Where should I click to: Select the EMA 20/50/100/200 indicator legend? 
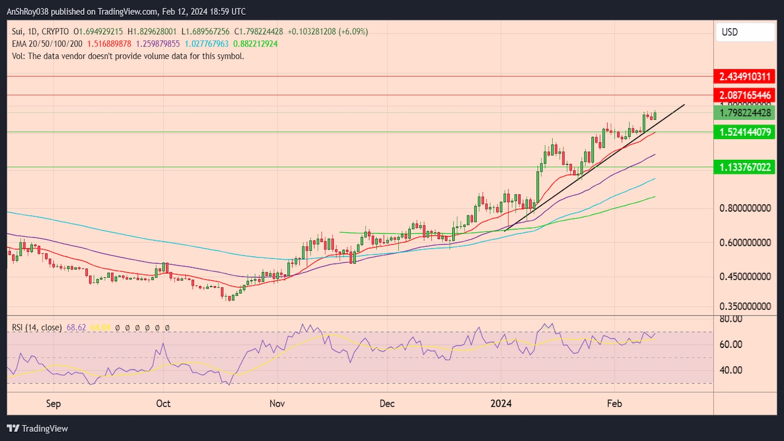(47, 44)
